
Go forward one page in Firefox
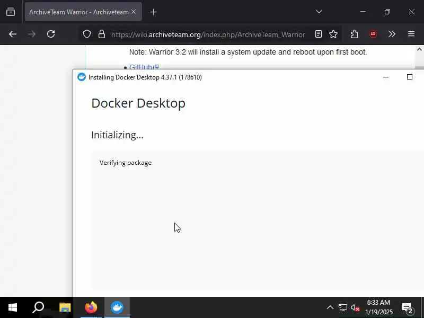[x=32, y=34]
